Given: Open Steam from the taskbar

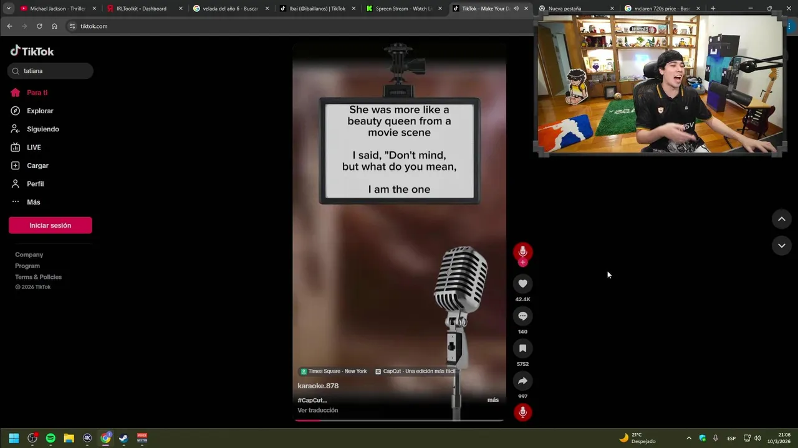Looking at the screenshot, I should tap(123, 438).
